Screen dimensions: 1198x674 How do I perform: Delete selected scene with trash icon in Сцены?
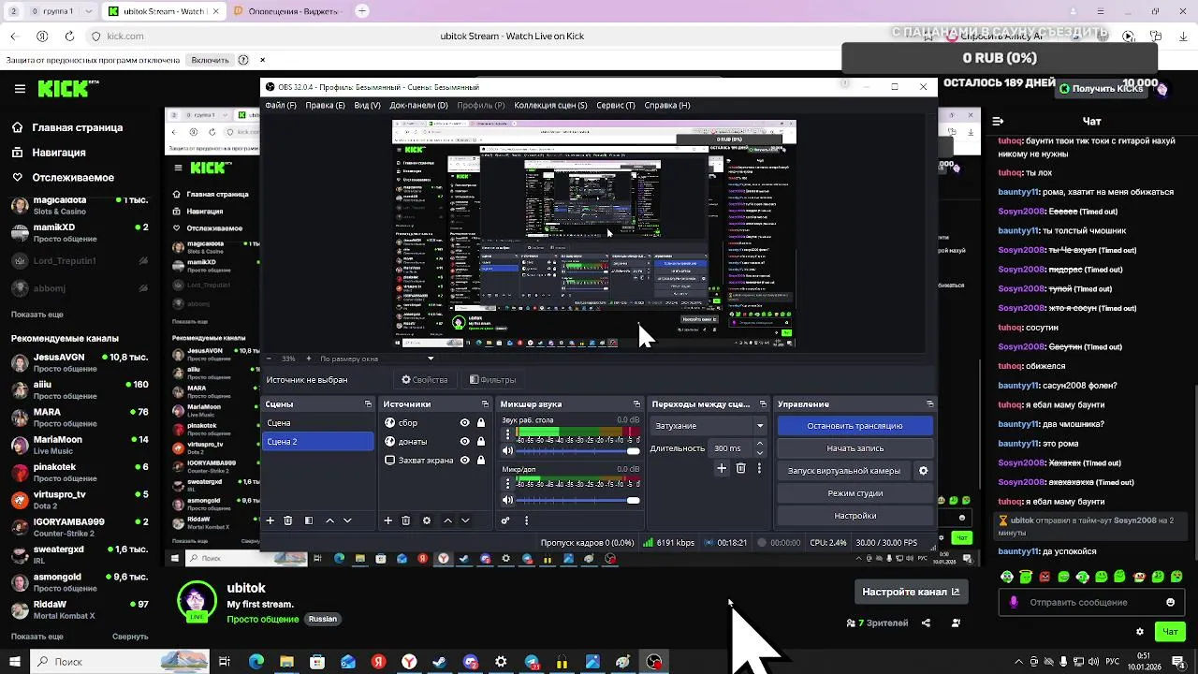tap(288, 520)
